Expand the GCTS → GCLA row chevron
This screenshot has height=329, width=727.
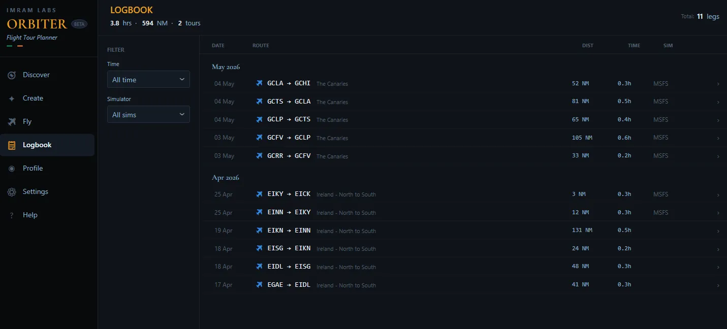coord(718,102)
